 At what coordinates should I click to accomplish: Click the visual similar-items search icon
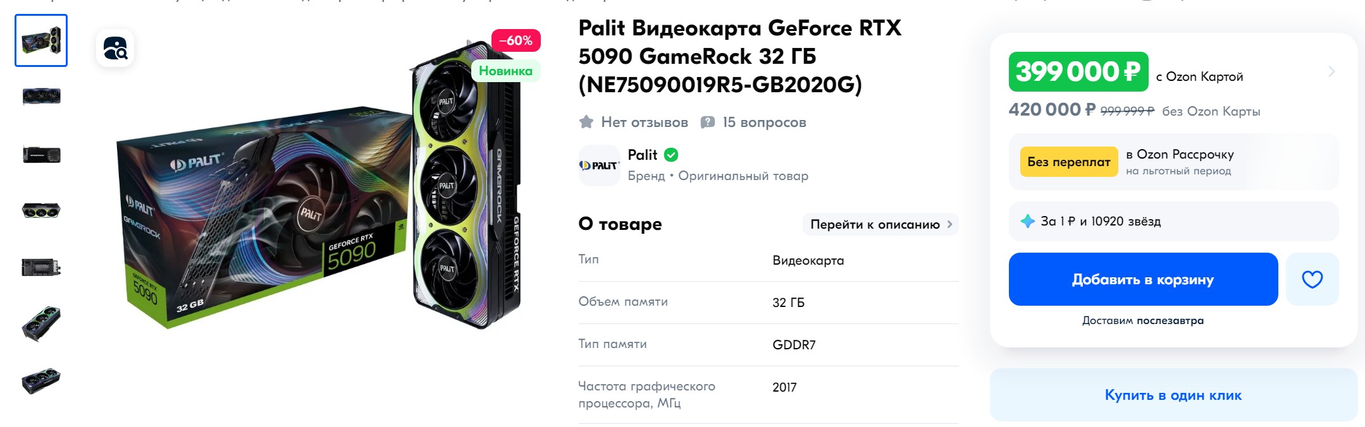115,48
